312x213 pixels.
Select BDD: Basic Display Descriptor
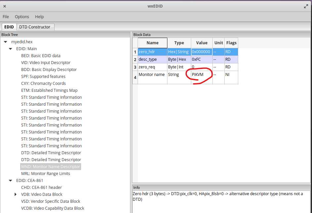click(x=49, y=70)
